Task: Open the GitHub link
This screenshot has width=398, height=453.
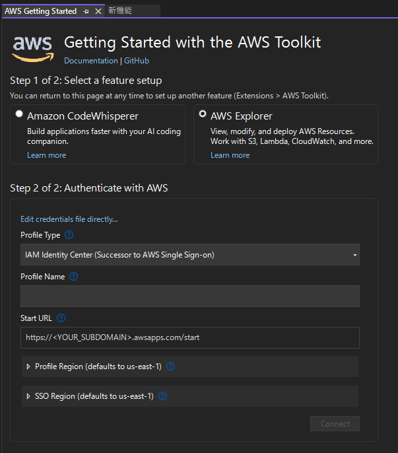Action: click(x=137, y=61)
